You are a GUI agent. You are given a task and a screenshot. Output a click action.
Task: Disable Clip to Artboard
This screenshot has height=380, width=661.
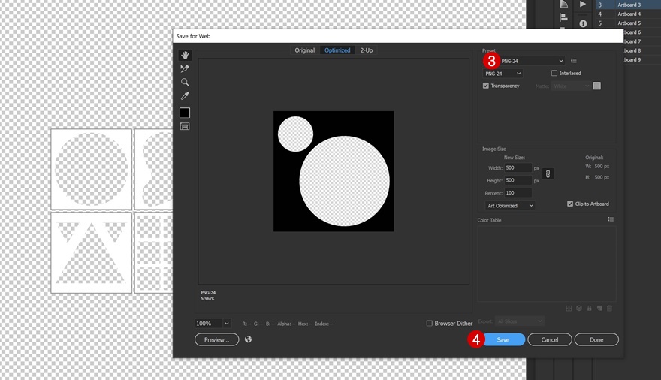point(569,204)
